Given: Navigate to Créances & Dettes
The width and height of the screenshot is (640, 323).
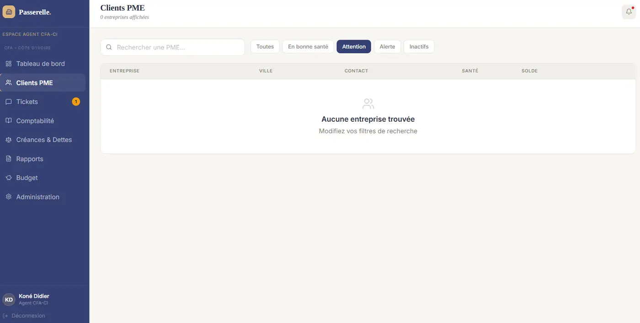Looking at the screenshot, I should pos(43,140).
